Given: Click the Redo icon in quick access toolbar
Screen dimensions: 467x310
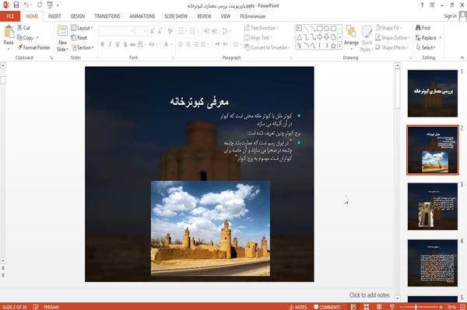Looking at the screenshot, I should click(40, 5).
